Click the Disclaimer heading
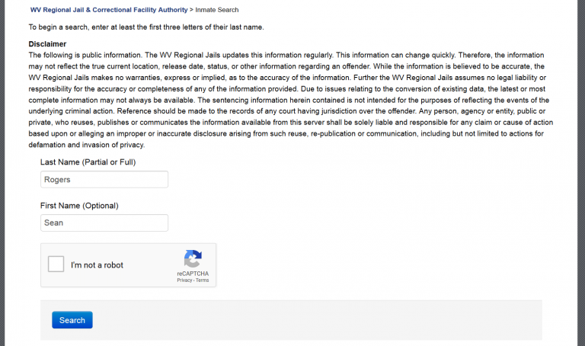This screenshot has width=585, height=346. tap(47, 44)
